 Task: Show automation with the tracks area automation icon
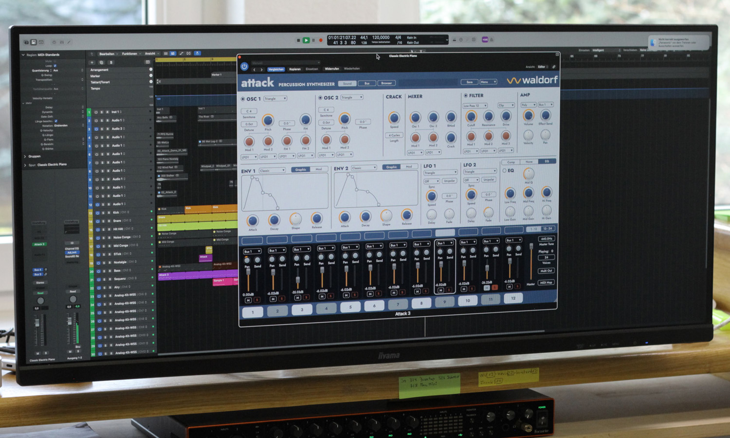pos(181,53)
